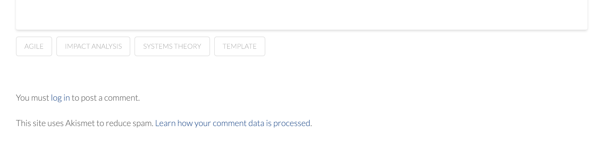Screen dimensions: 614x151
Task: Click the word "processed" in the Akismet link
Action: 292,123
